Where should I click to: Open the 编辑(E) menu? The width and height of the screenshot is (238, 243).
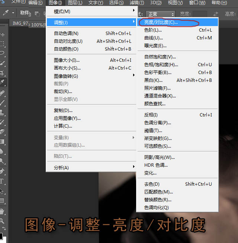[x=35, y=3]
